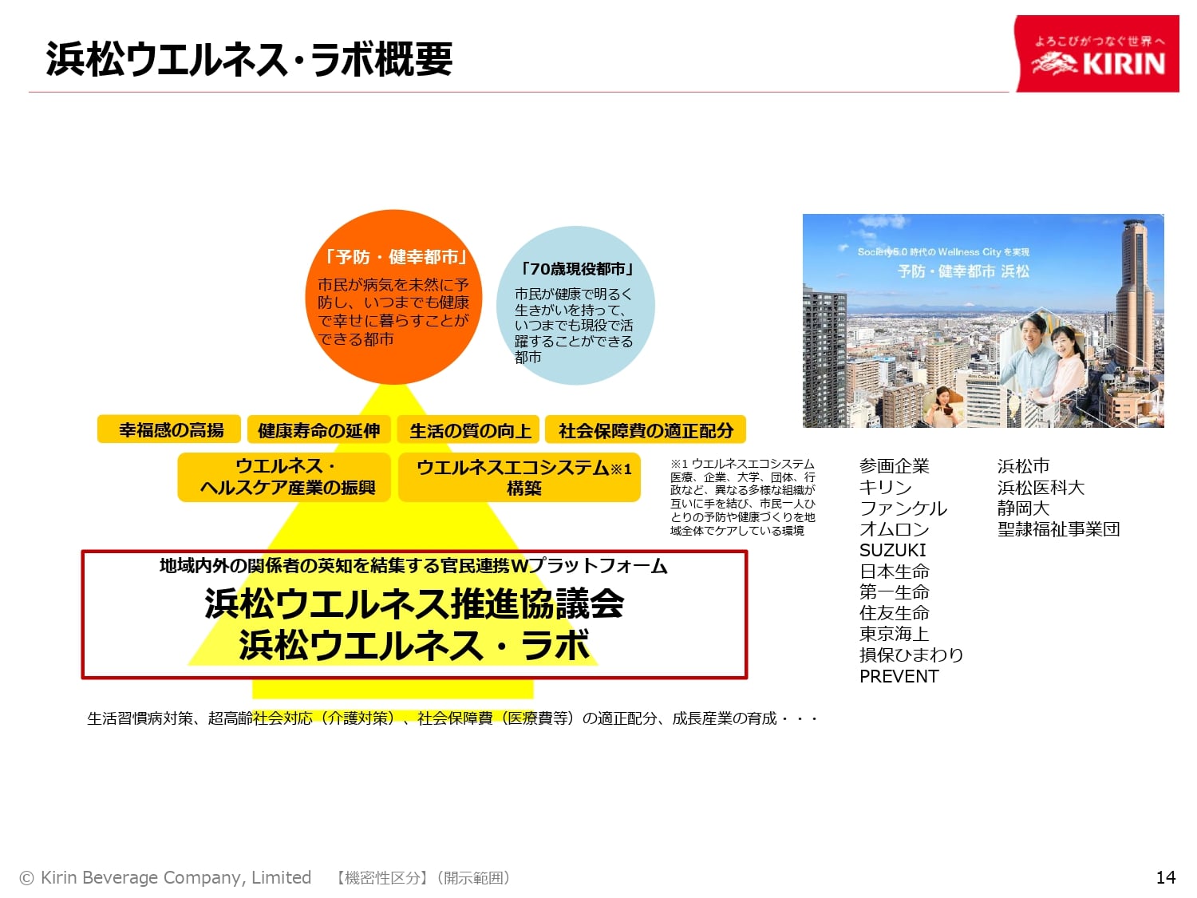Click the light blue 70歳現役都市 circle
The width and height of the screenshot is (1197, 898).
coord(575,306)
